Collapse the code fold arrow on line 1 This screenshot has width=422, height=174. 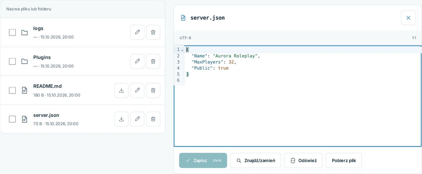coord(182,50)
